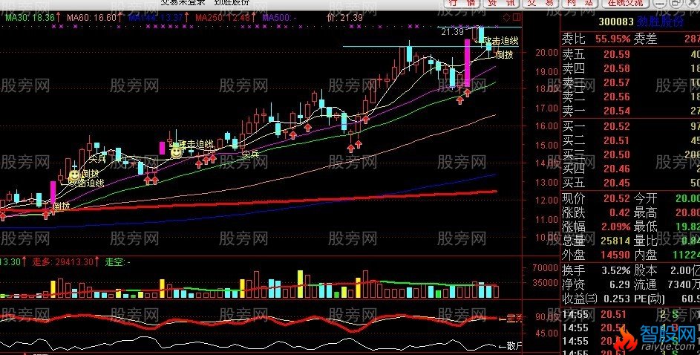Click 90.00 oscillator axis label

(546, 317)
